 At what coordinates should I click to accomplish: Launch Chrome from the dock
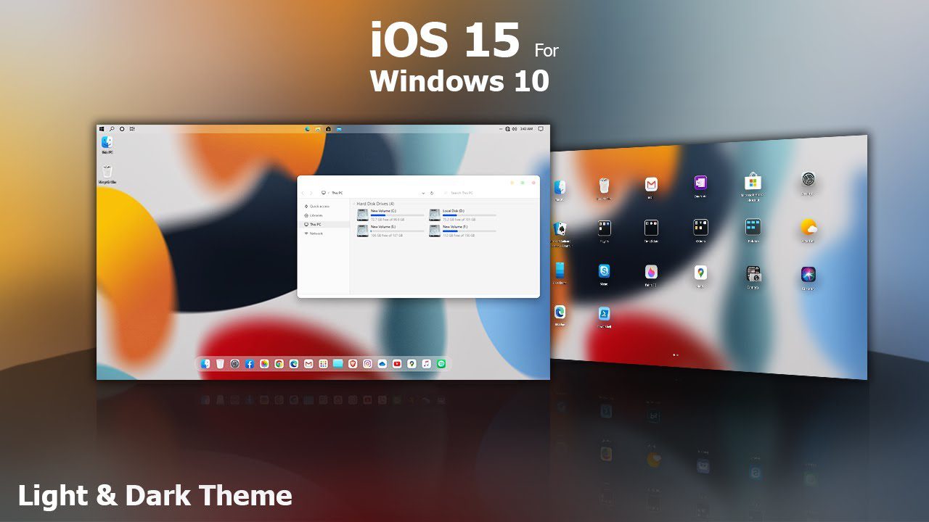[279, 364]
